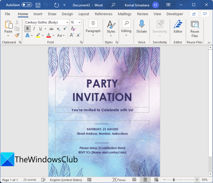Click English (United States) language button
Screen dimensions: 213x183
66,180
